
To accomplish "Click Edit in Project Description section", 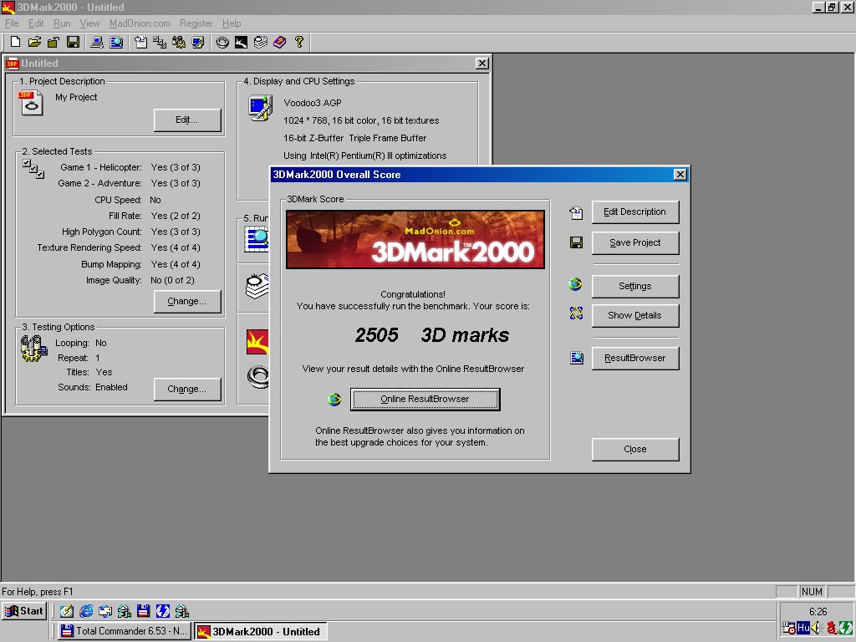I will 186,120.
